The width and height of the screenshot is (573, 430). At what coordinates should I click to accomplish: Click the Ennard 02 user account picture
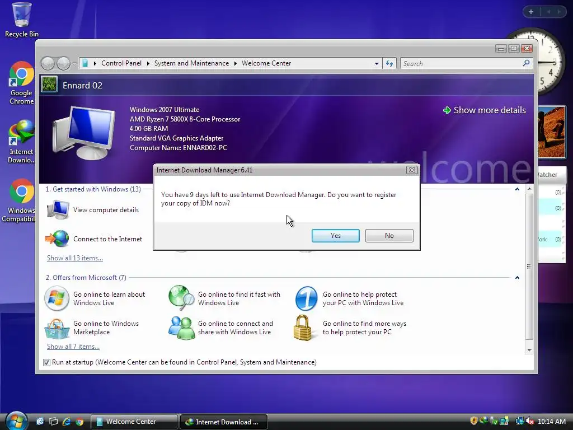pos(49,84)
